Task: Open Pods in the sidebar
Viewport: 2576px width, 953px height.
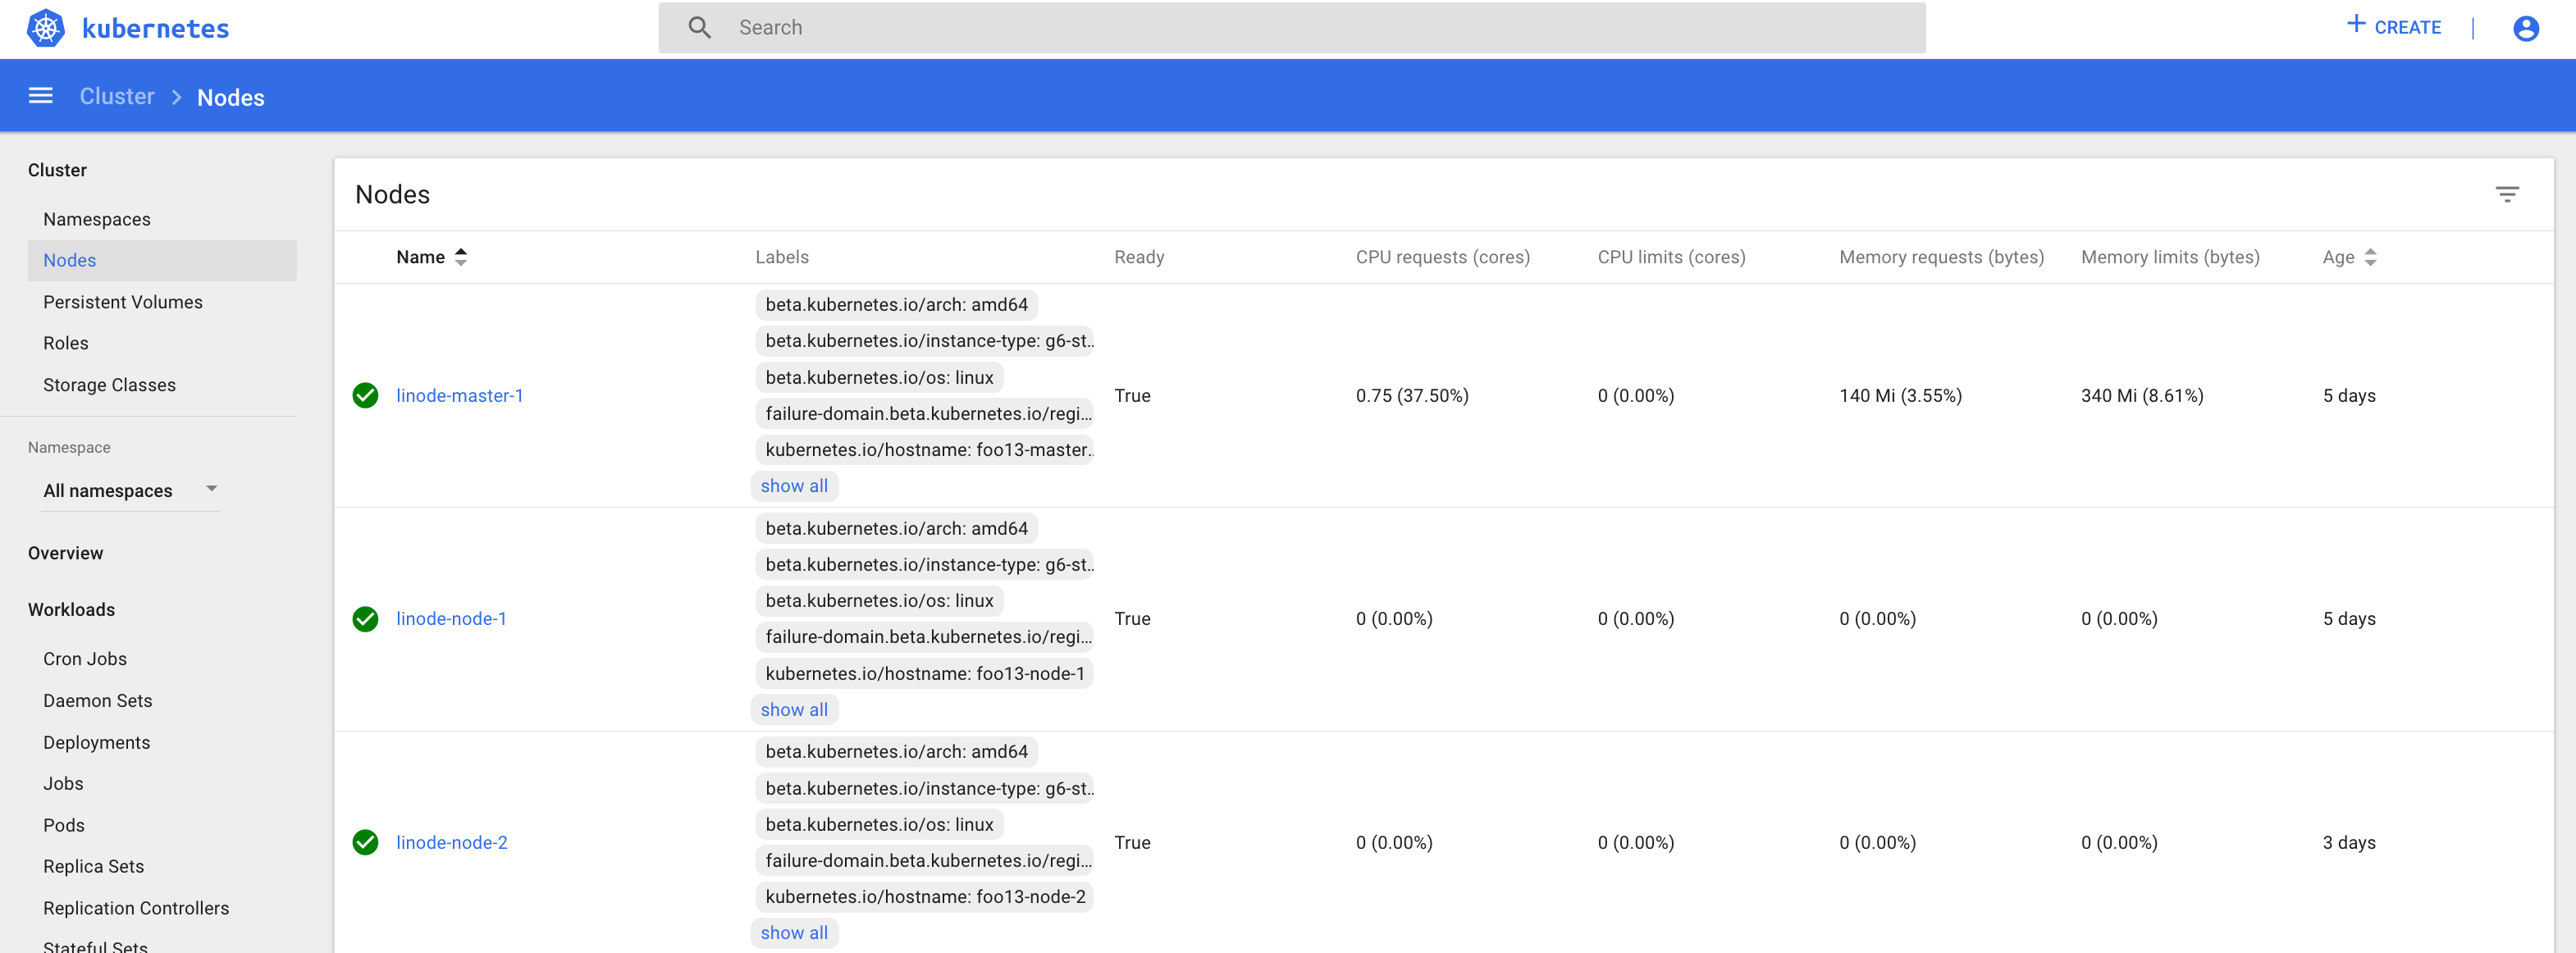Action: click(x=64, y=826)
